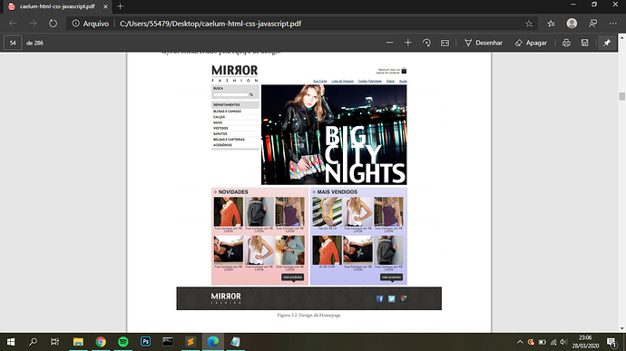This screenshot has width=626, height=351.
Task: Open a new browser tab
Action: click(x=120, y=6)
